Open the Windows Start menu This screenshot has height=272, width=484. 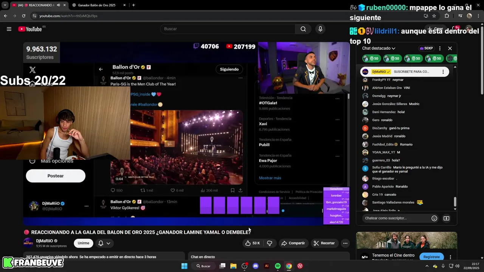pos(184,266)
